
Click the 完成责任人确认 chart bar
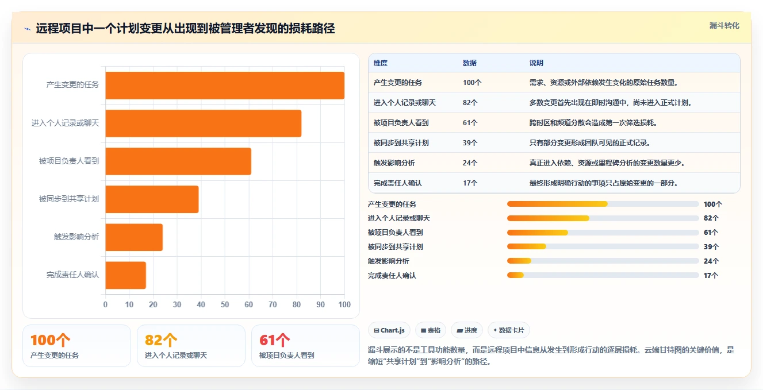click(x=125, y=275)
